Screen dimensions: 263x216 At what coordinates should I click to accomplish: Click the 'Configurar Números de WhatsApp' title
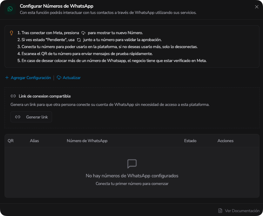click(57, 6)
